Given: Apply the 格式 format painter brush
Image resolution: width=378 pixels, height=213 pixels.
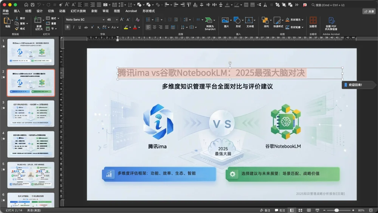Looking at the screenshot, I should tap(20, 29).
